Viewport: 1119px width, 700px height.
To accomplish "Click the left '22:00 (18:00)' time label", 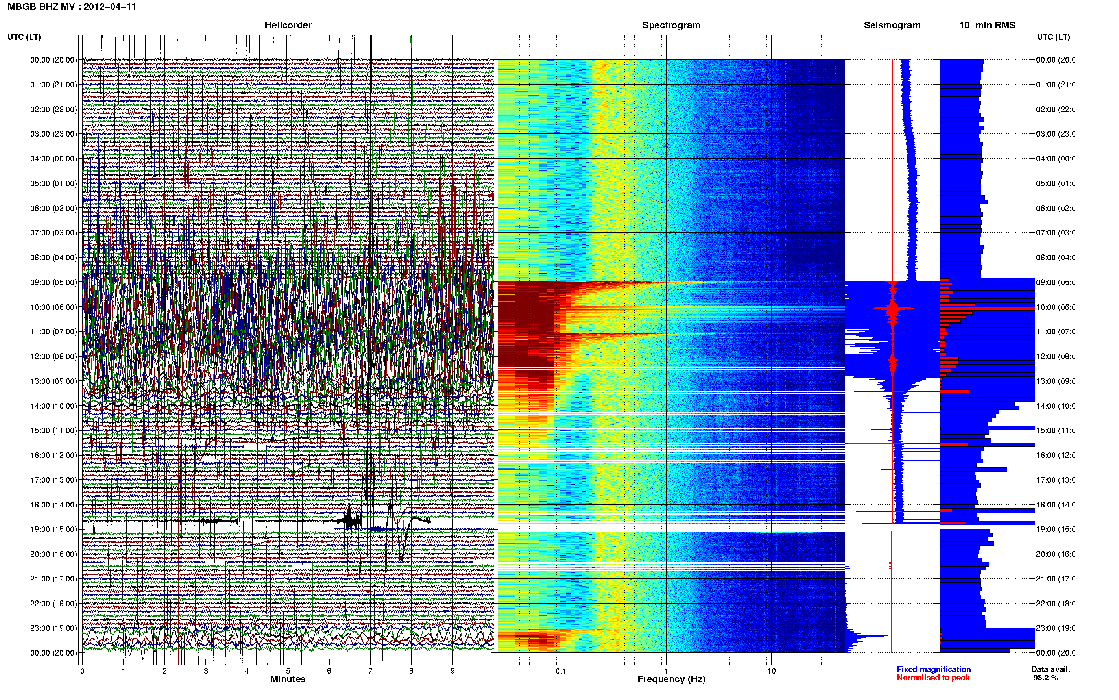I will tap(54, 604).
